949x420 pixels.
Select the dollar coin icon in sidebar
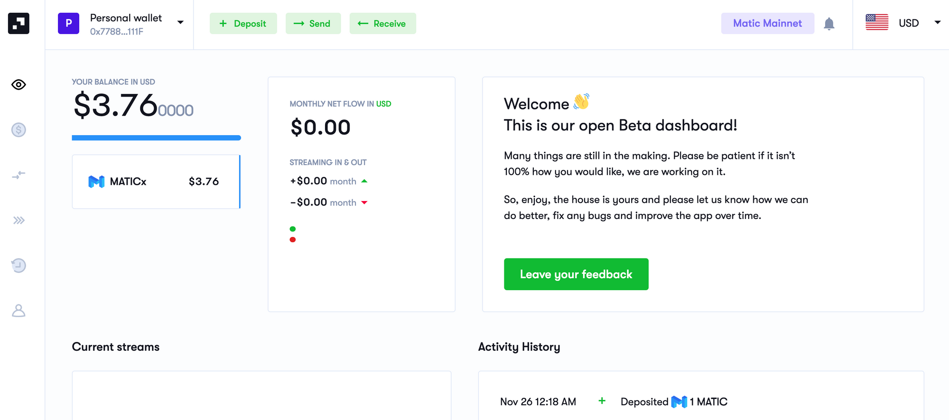coord(18,130)
